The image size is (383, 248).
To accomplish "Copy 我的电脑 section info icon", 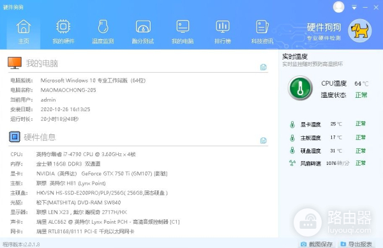I will coord(263,67).
